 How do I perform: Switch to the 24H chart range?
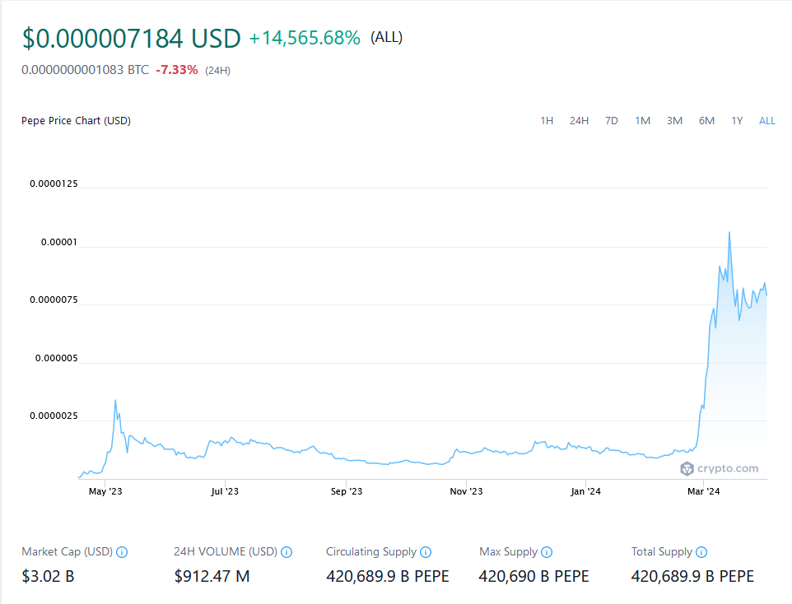coord(579,121)
